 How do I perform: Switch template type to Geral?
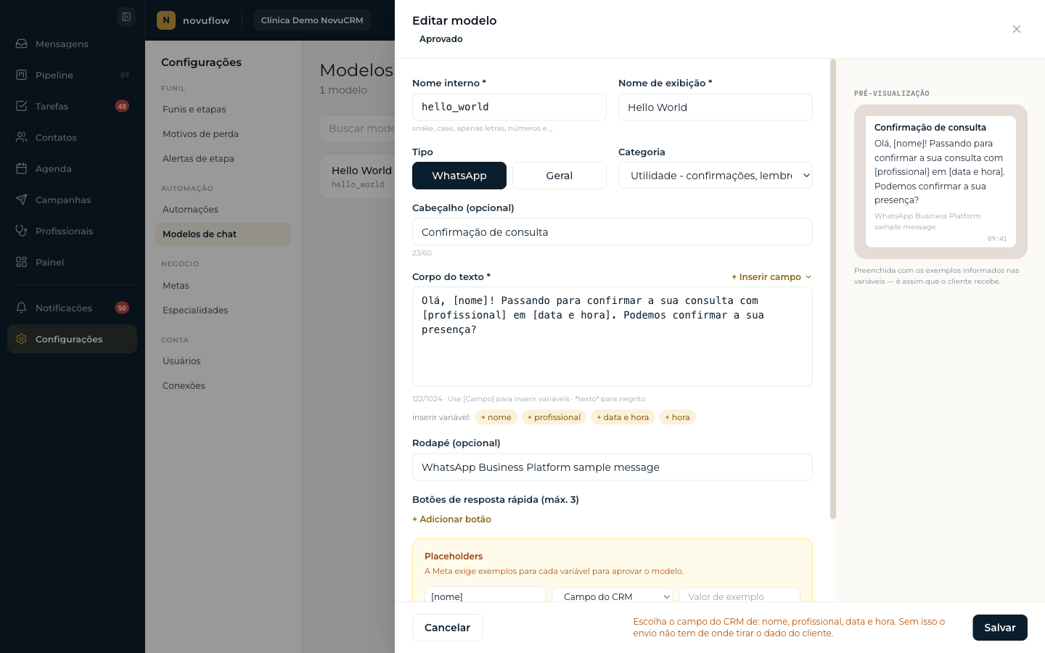560,176
